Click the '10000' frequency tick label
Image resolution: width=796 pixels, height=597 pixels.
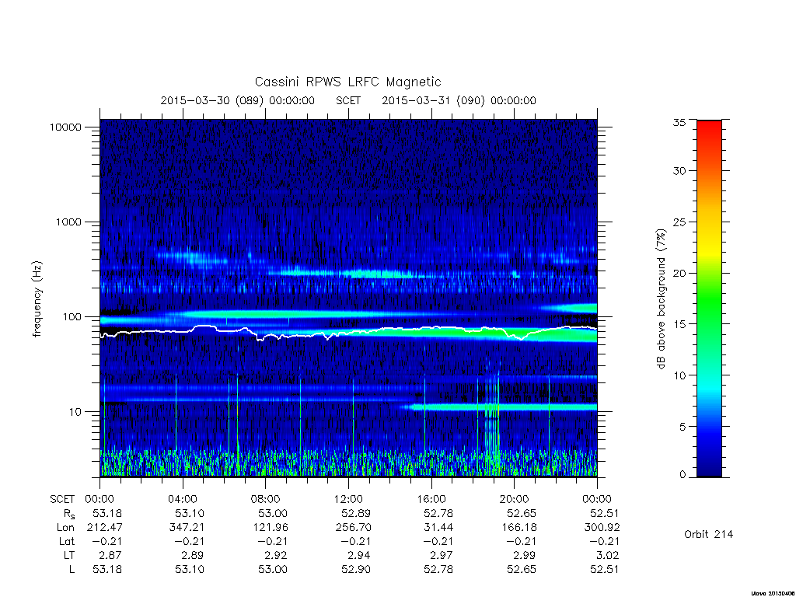pos(65,127)
